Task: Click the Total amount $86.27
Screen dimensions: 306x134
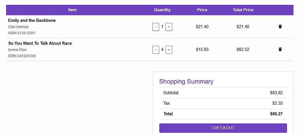Action: [x=276, y=114]
